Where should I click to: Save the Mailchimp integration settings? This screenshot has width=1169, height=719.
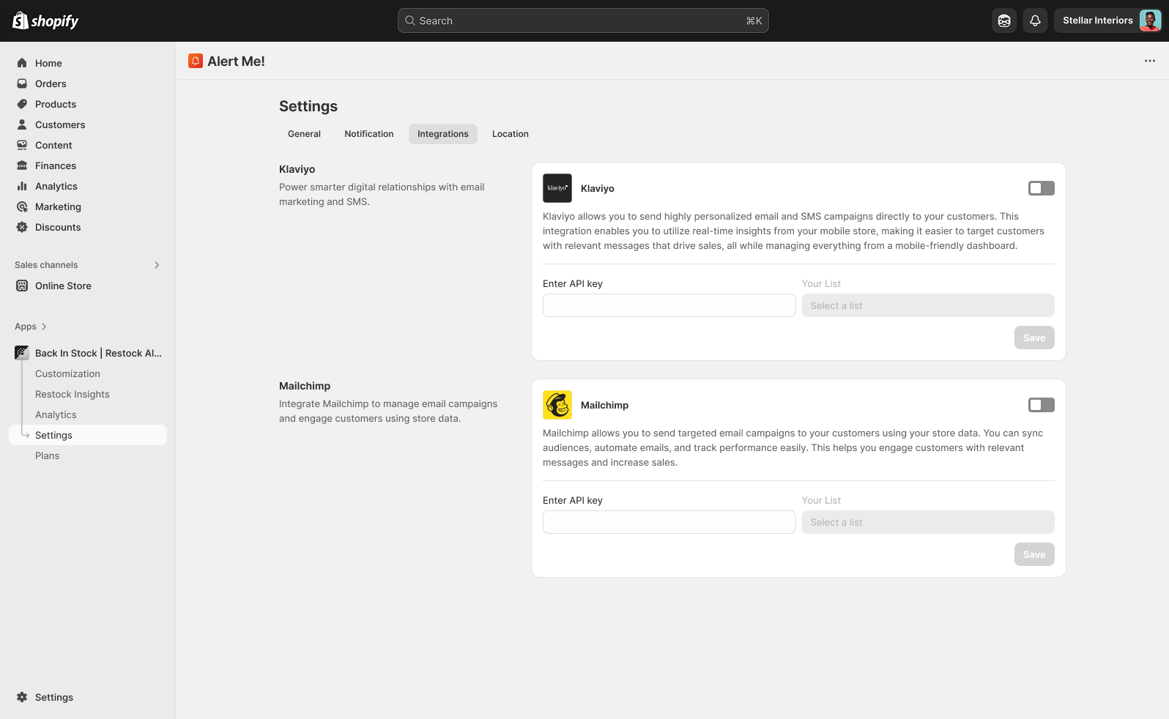[x=1034, y=554]
